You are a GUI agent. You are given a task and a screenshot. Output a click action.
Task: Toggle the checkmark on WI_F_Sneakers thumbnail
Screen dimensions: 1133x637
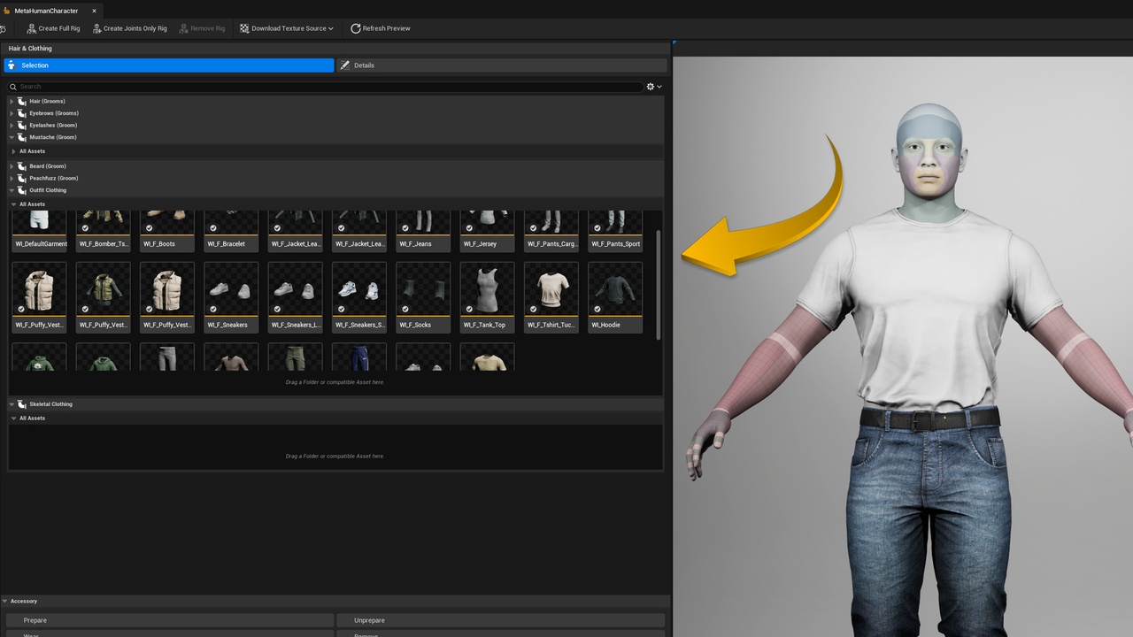[x=213, y=309]
